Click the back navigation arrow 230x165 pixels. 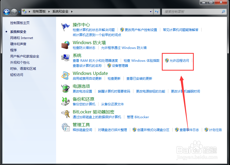tap(6, 11)
